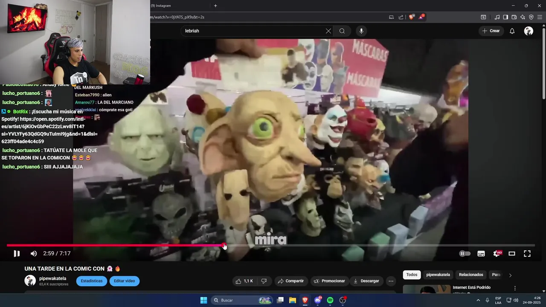546x307 pixels.
Task: Open Discord from the taskbar
Action: 317,300
